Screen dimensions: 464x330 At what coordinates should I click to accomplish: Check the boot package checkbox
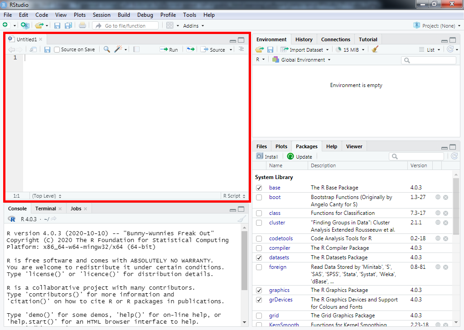[259, 198]
